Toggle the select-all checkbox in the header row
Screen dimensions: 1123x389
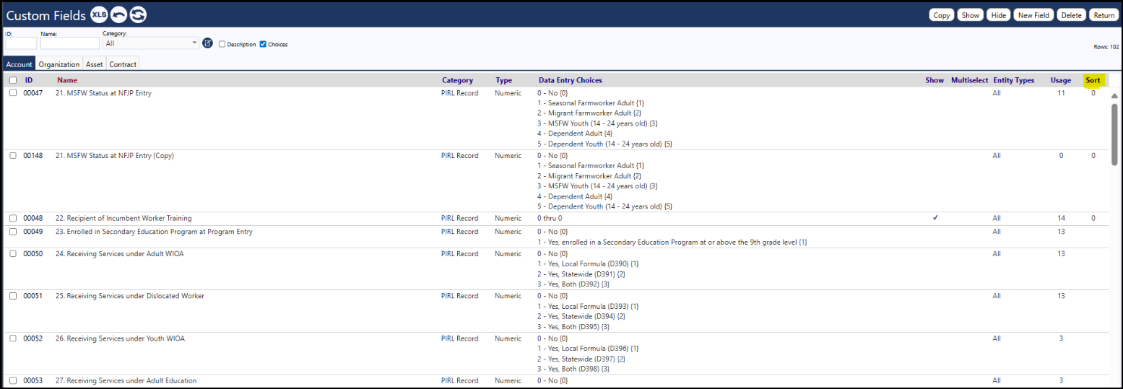[13, 80]
